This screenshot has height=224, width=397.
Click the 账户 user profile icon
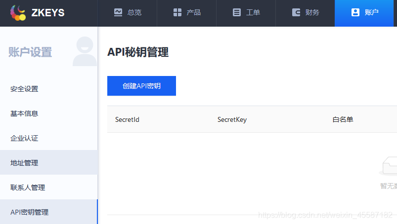[355, 12]
